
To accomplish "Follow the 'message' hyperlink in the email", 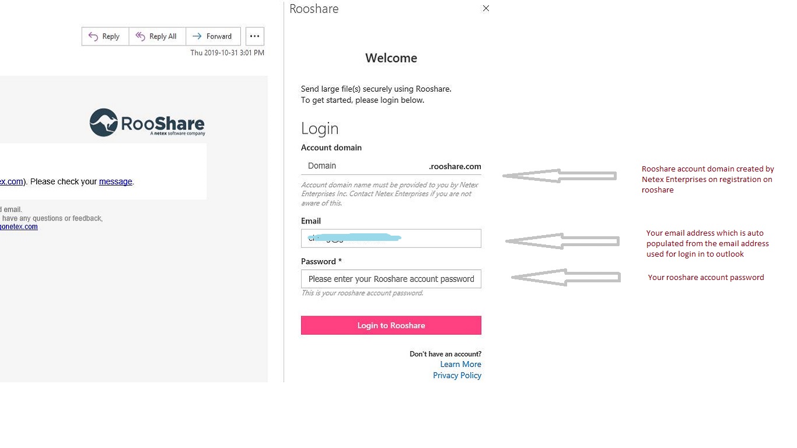I will 116,181.
